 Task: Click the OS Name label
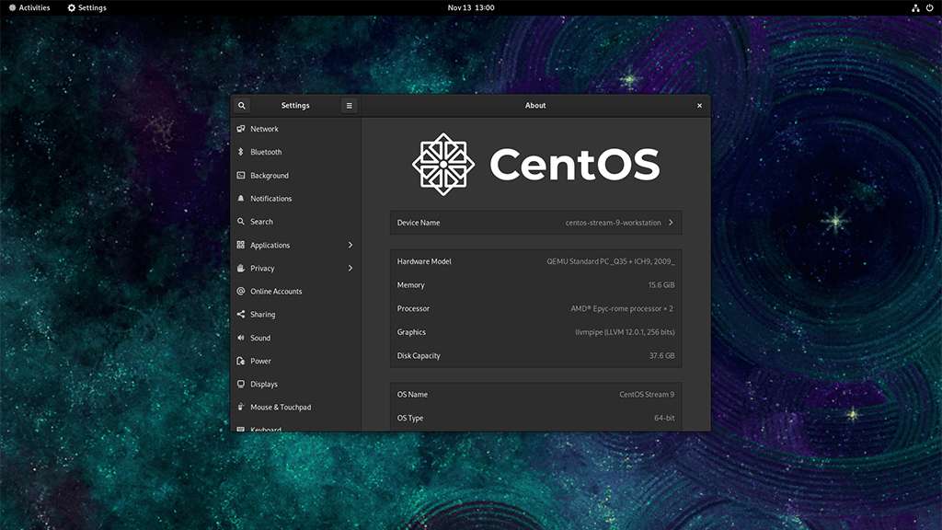click(413, 394)
